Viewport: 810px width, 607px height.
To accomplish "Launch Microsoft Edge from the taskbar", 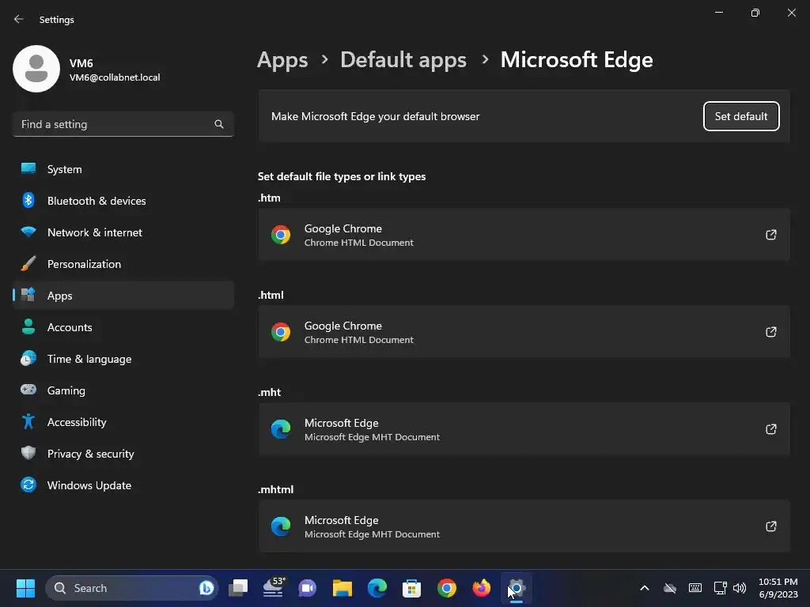I will click(x=377, y=588).
